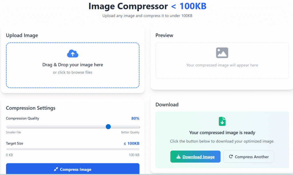Click the Preview panel heading
Screen dimensions: 293x175
[164, 35]
